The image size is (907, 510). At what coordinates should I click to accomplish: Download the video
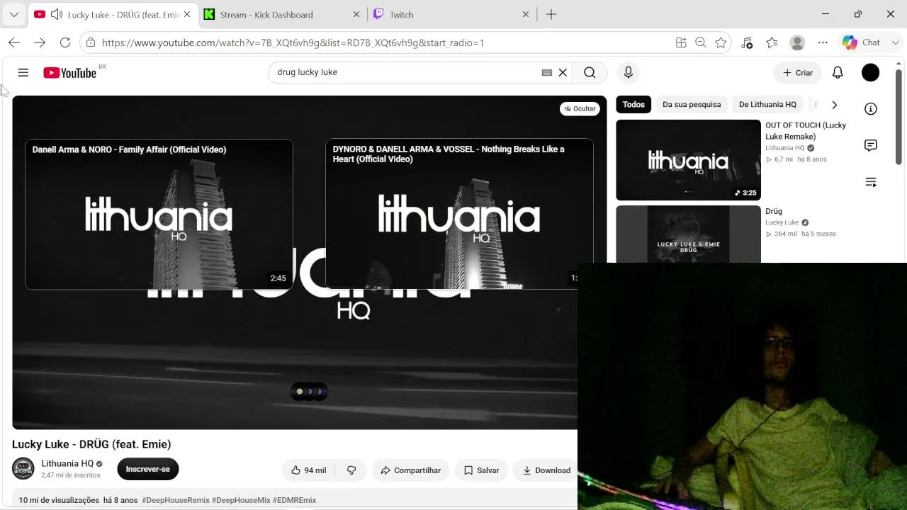[546, 470]
